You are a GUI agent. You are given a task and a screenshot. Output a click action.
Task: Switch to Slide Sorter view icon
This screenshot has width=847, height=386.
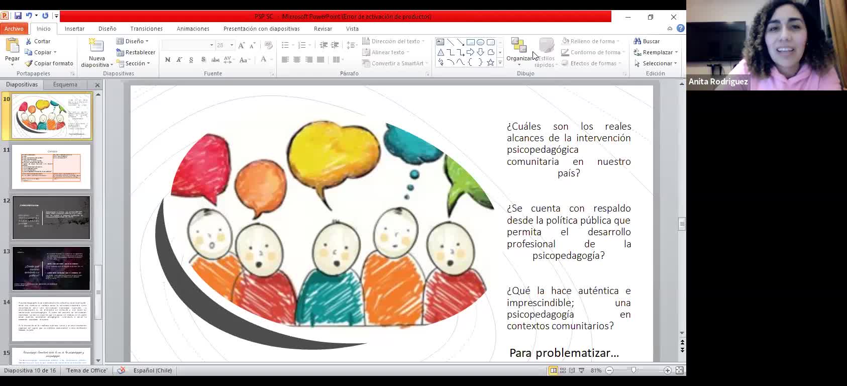coord(563,370)
